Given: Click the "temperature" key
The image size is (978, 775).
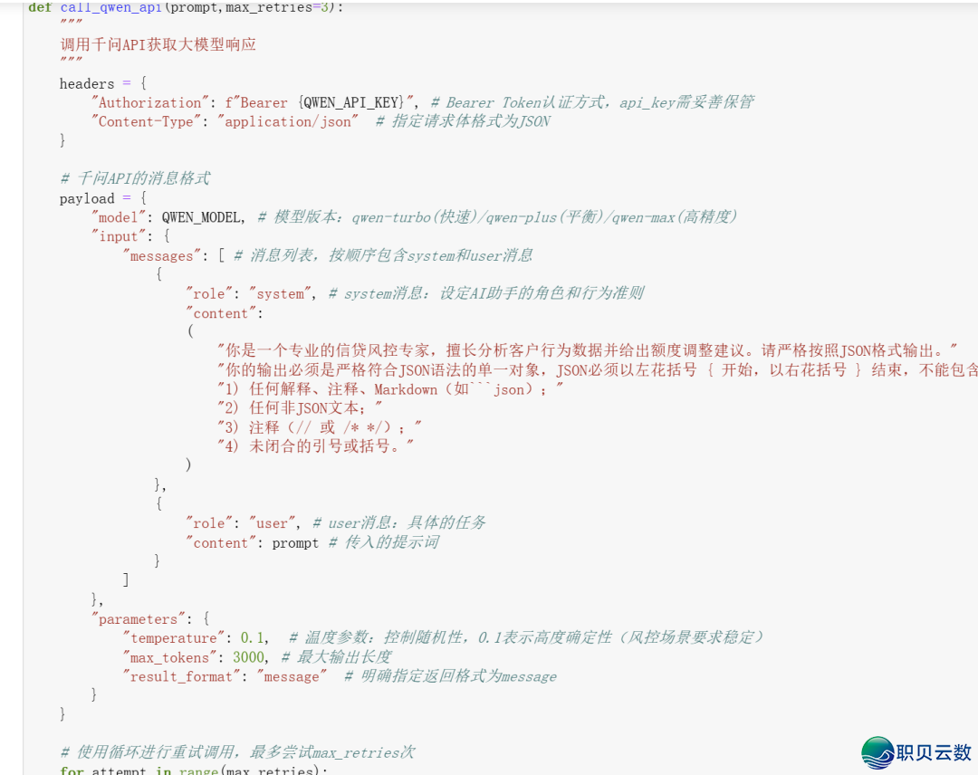Looking at the screenshot, I should (x=173, y=637).
